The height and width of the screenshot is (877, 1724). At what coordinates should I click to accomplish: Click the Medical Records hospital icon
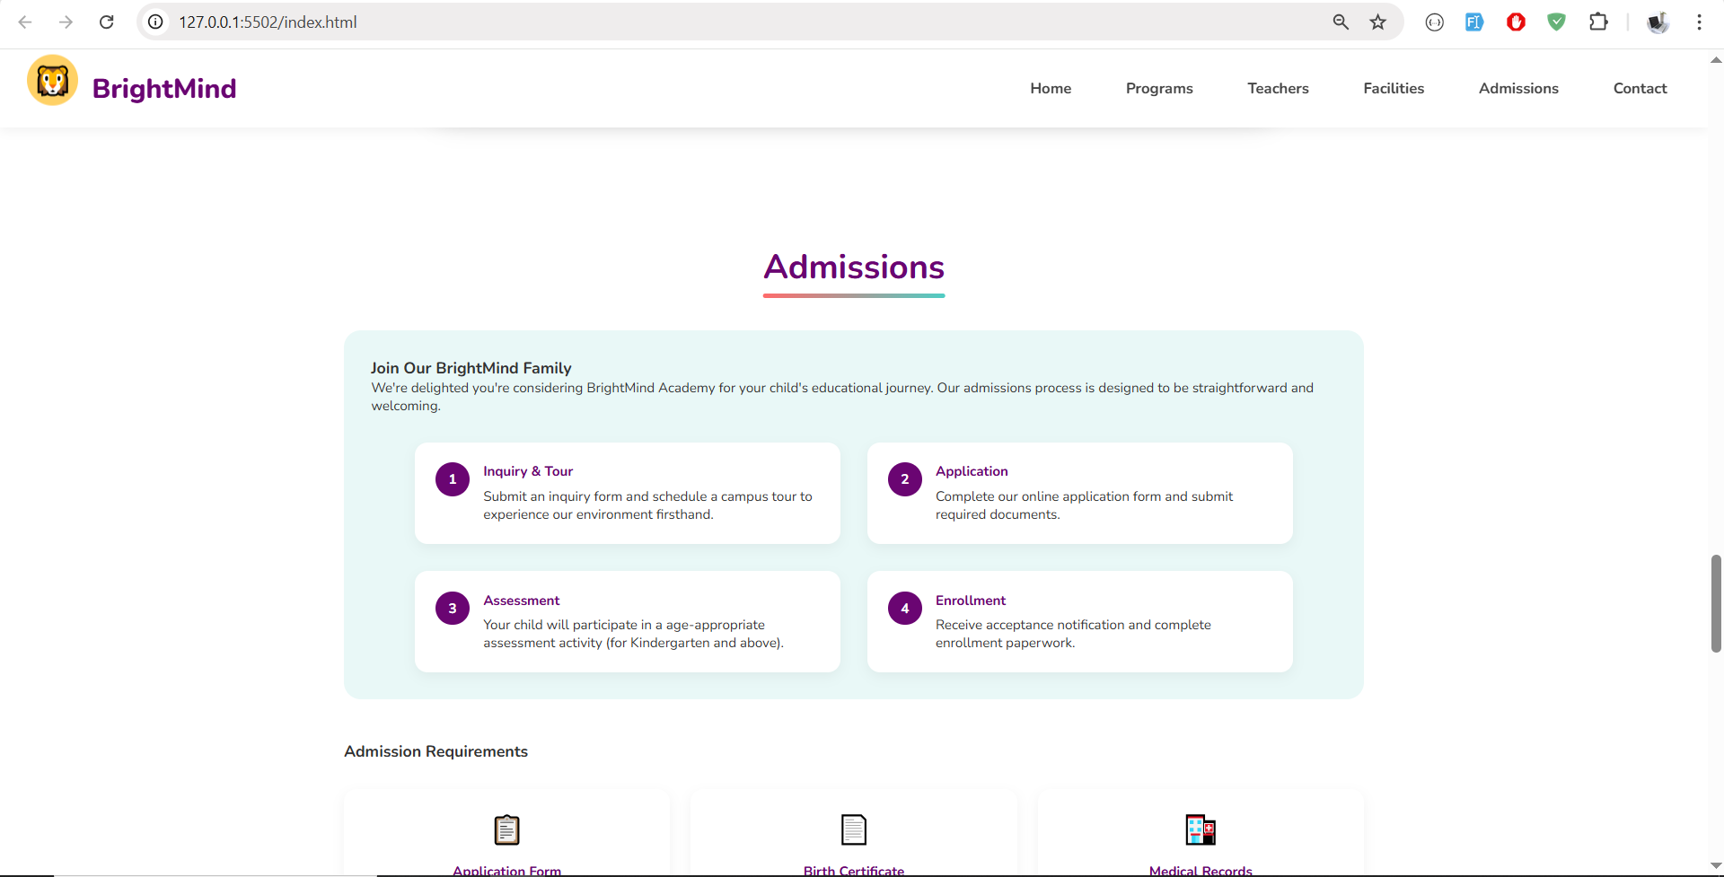(1200, 829)
